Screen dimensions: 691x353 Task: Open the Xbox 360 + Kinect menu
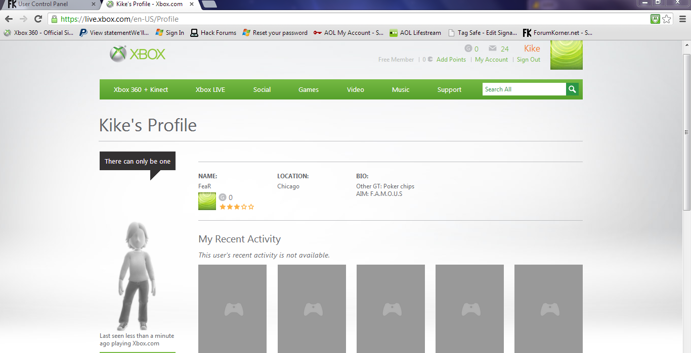141,89
